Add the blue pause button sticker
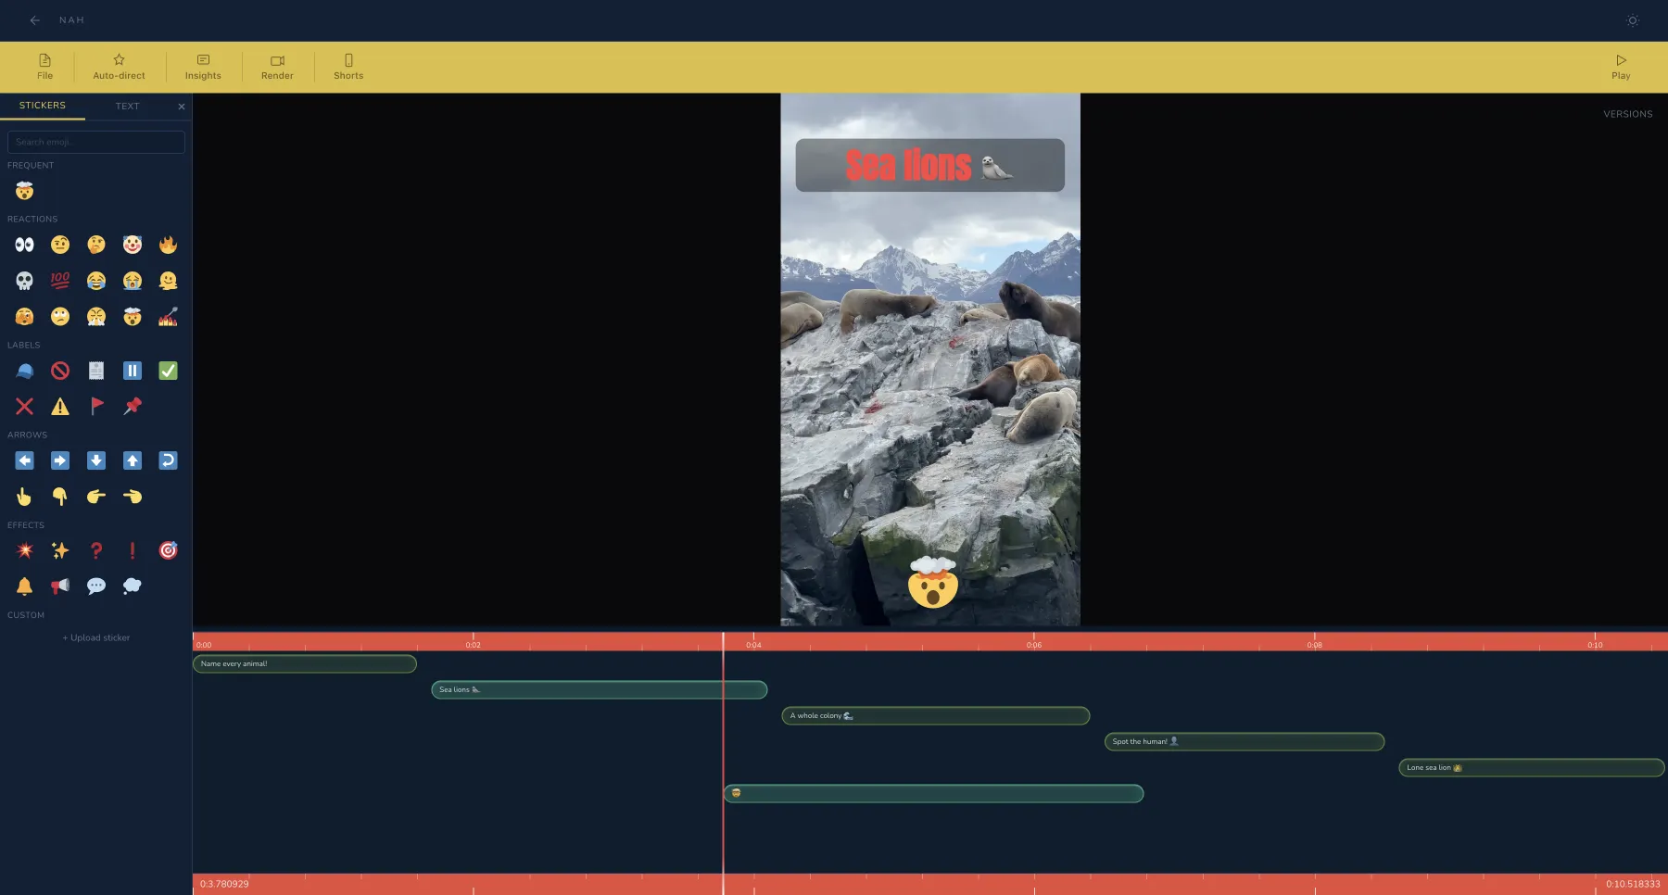Image resolution: width=1668 pixels, height=895 pixels. coord(133,371)
